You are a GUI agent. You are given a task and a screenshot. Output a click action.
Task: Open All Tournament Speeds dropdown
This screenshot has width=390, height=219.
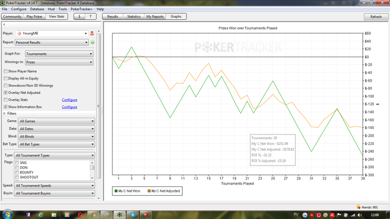(55, 186)
